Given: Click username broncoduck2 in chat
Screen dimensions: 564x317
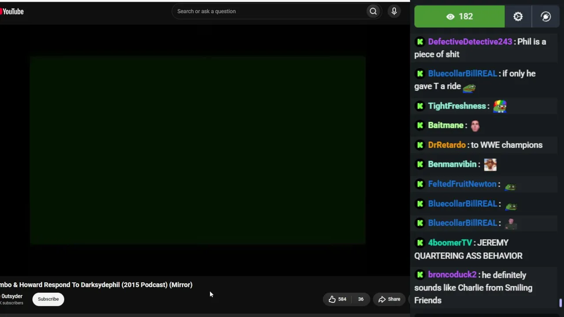Looking at the screenshot, I should (452, 275).
